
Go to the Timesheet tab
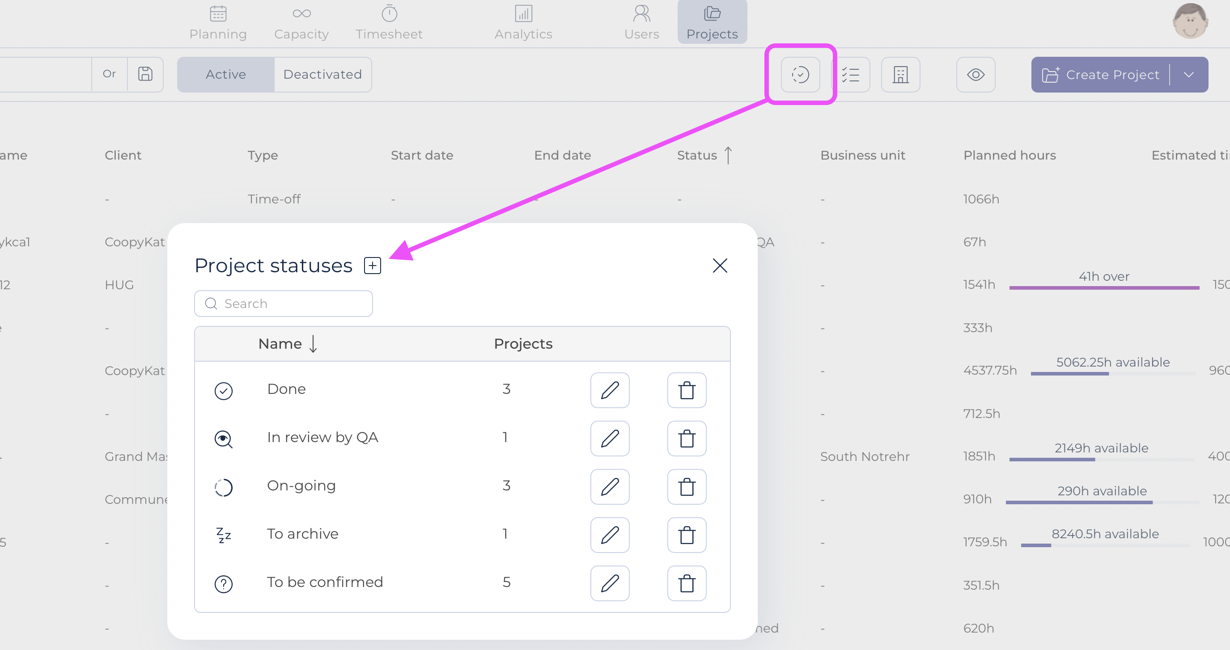389,22
